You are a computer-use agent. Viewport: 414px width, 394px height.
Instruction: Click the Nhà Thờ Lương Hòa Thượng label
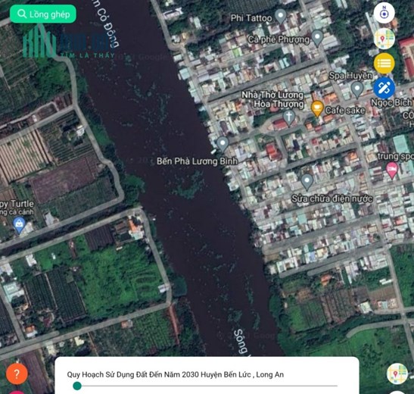point(272,99)
